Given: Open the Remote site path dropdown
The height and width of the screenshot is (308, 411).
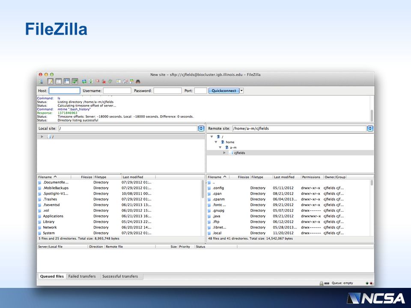Looking at the screenshot, I should coord(370,128).
